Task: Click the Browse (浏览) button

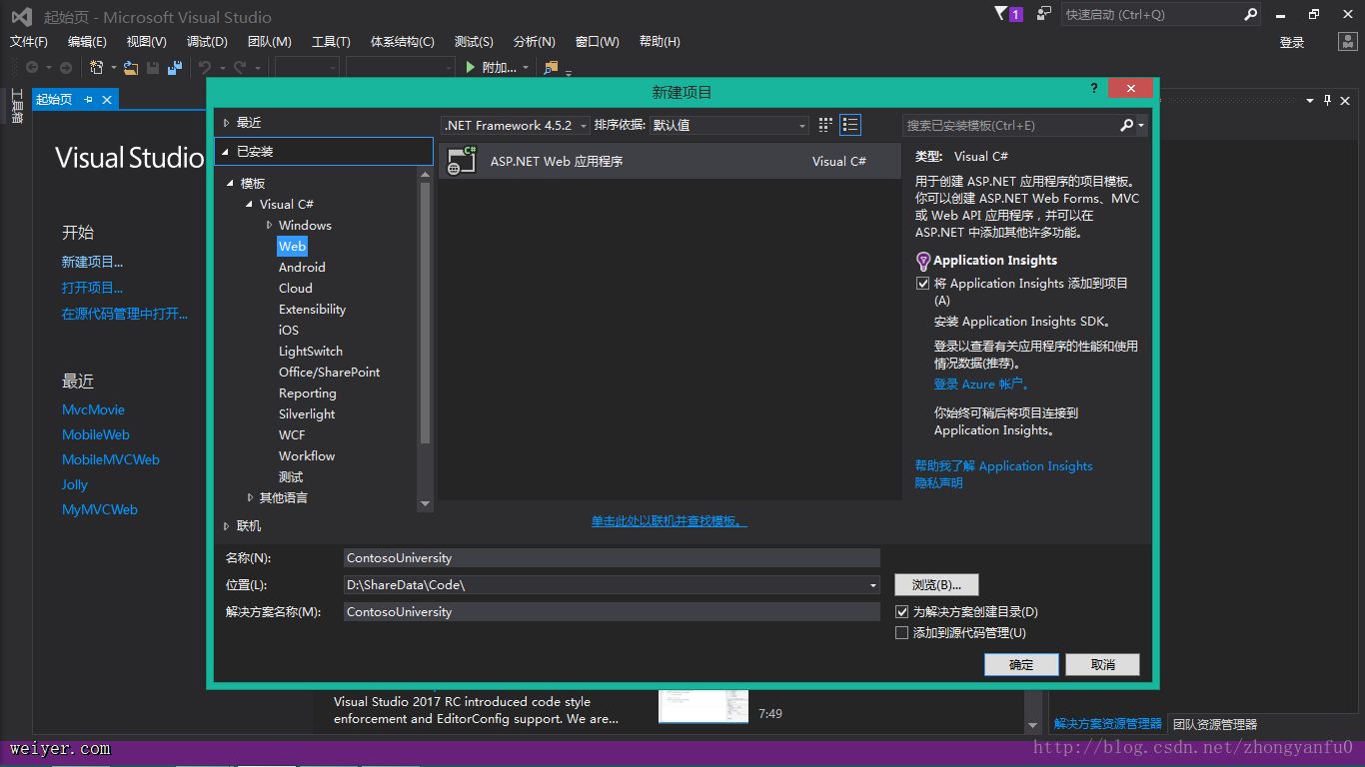Action: (x=936, y=584)
